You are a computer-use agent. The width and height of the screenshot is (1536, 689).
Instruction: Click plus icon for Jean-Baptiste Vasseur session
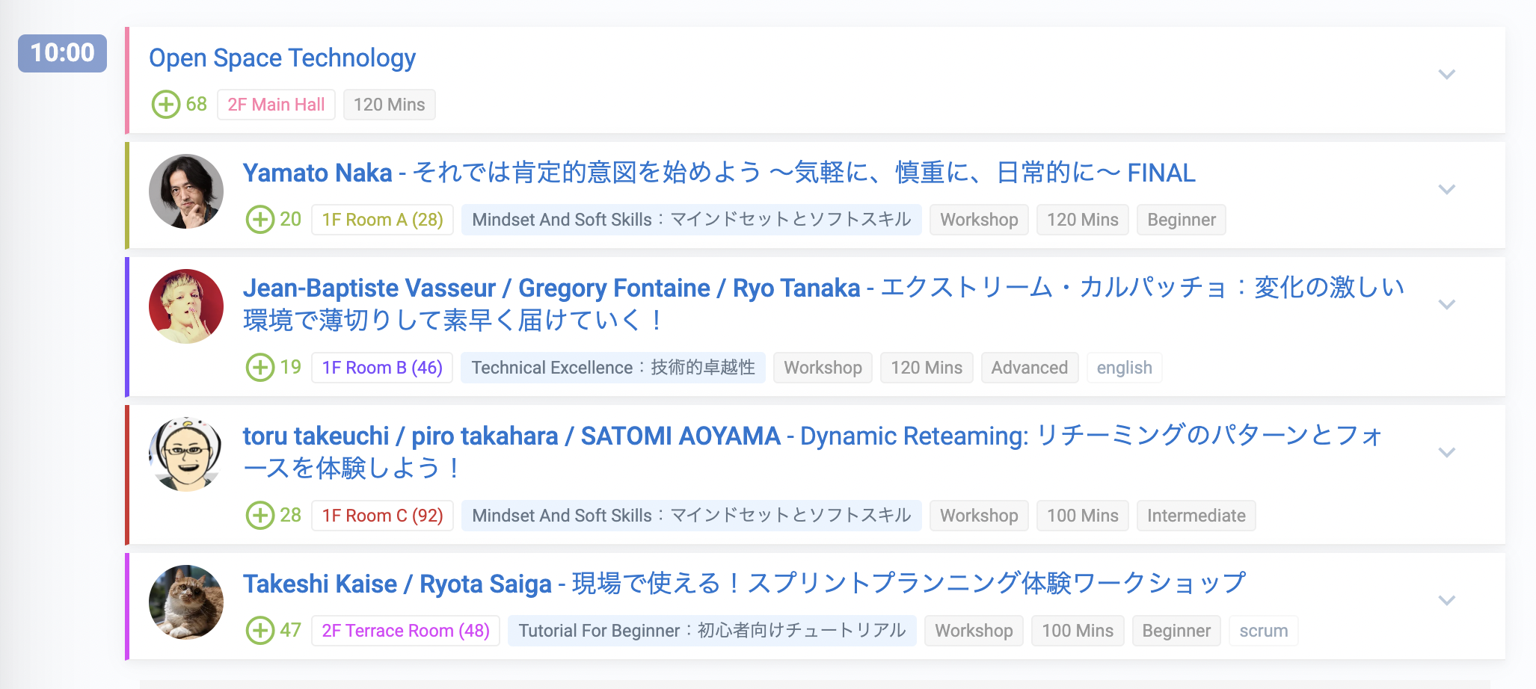pyautogui.click(x=260, y=368)
